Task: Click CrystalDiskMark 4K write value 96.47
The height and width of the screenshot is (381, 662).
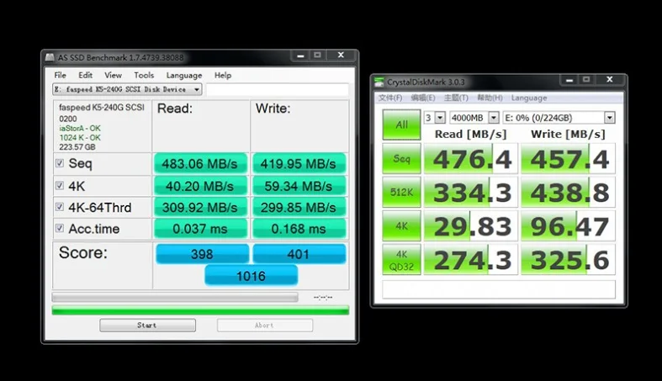Action: pos(569,226)
